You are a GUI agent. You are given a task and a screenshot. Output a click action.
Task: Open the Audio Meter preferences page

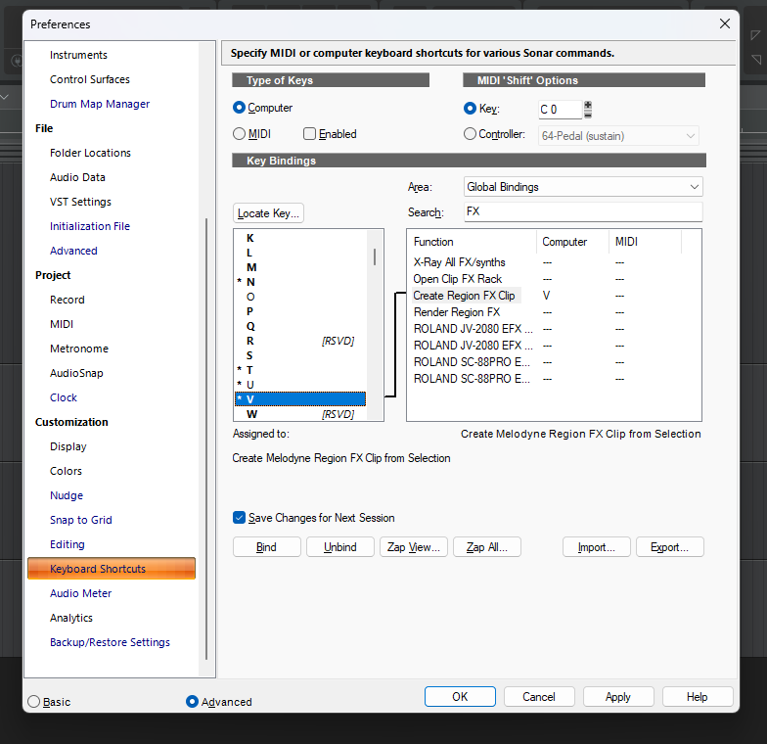[x=80, y=593]
